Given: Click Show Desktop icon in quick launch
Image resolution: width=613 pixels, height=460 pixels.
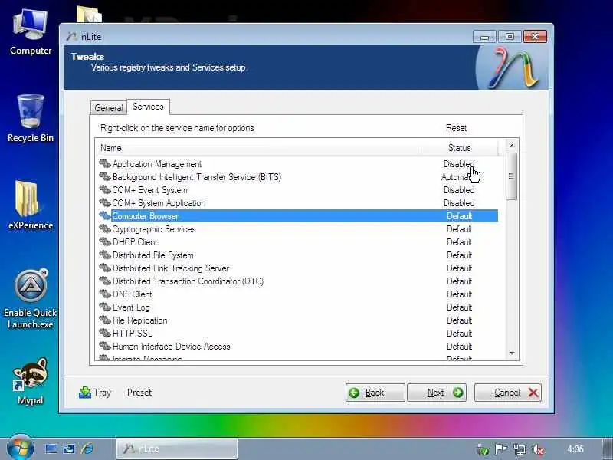Looking at the screenshot, I should coord(51,449).
